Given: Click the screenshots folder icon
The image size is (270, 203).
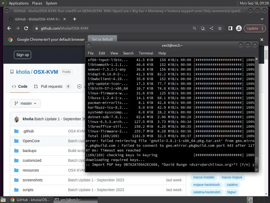Looking at the screenshot, I should click(x=16, y=180).
